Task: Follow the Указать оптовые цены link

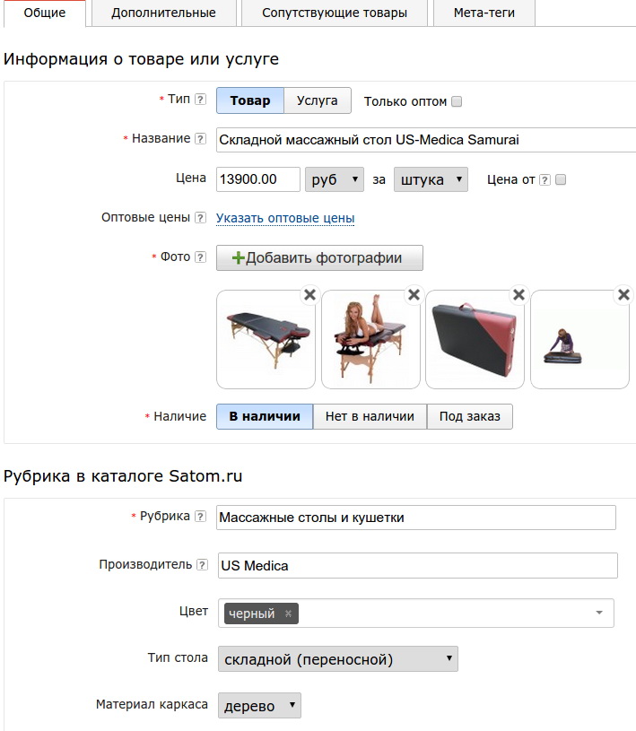Action: click(285, 218)
